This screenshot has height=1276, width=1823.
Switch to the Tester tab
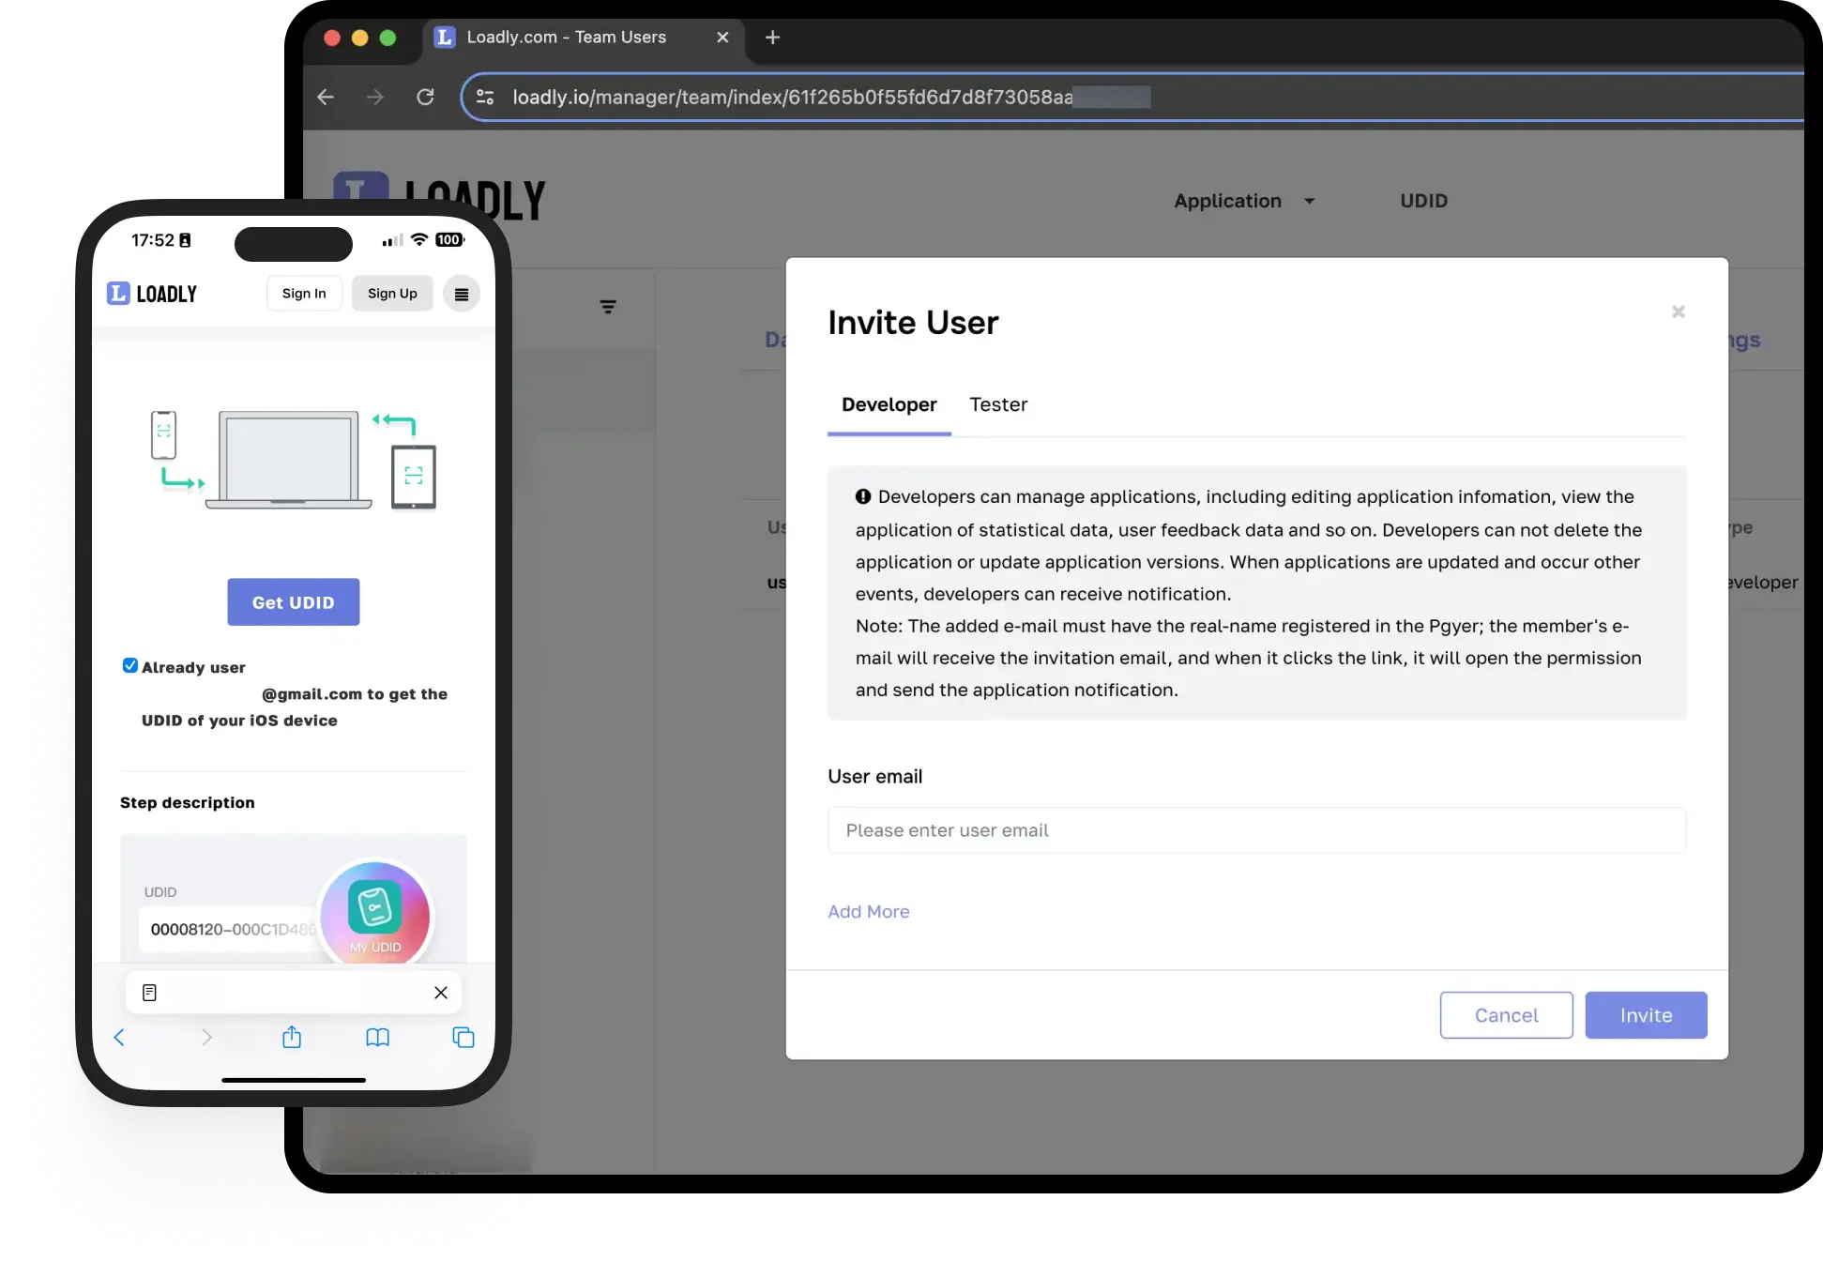click(998, 404)
